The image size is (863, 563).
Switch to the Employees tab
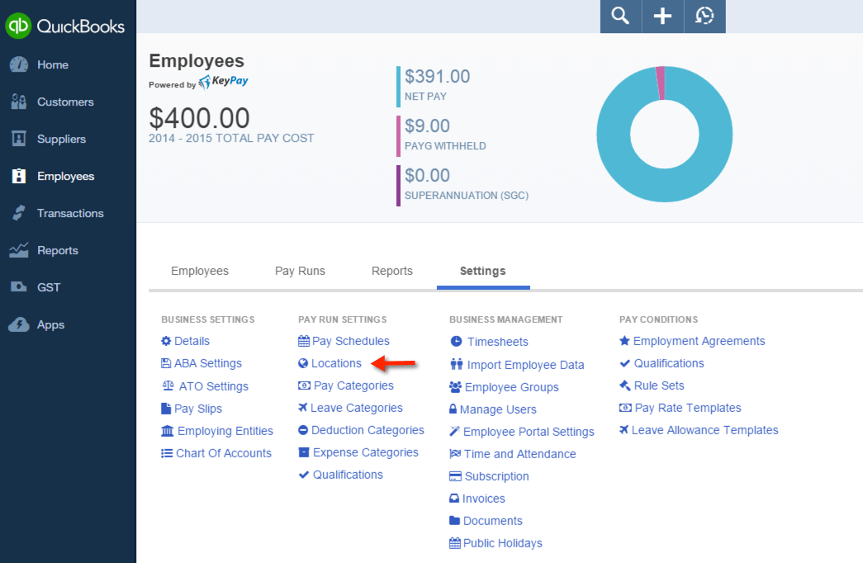(200, 271)
